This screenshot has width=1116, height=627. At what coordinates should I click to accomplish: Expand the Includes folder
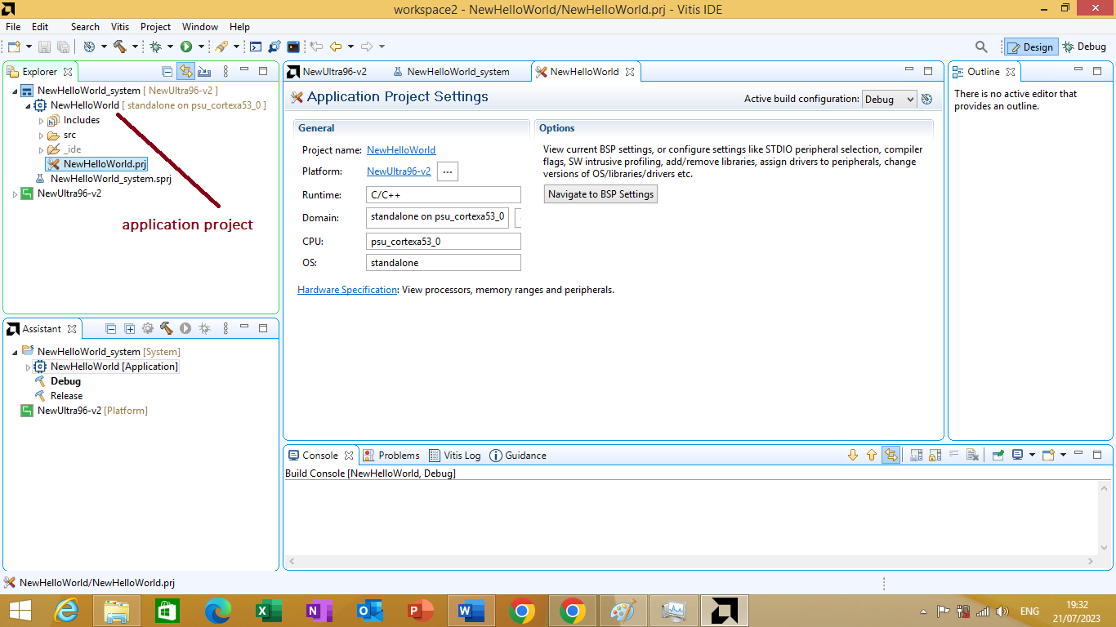pyautogui.click(x=41, y=120)
